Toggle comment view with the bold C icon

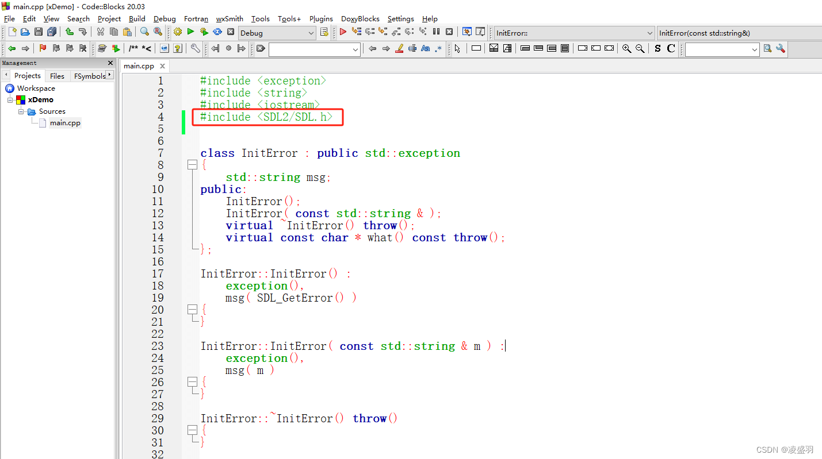coord(671,49)
